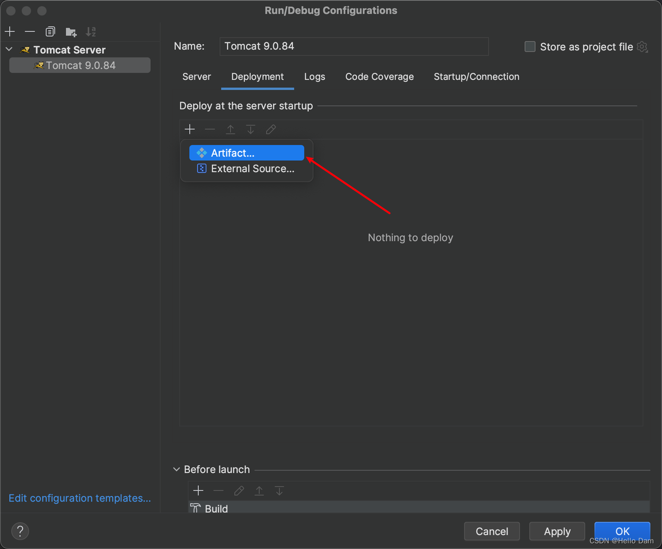Open help with the question mark button

[20, 531]
